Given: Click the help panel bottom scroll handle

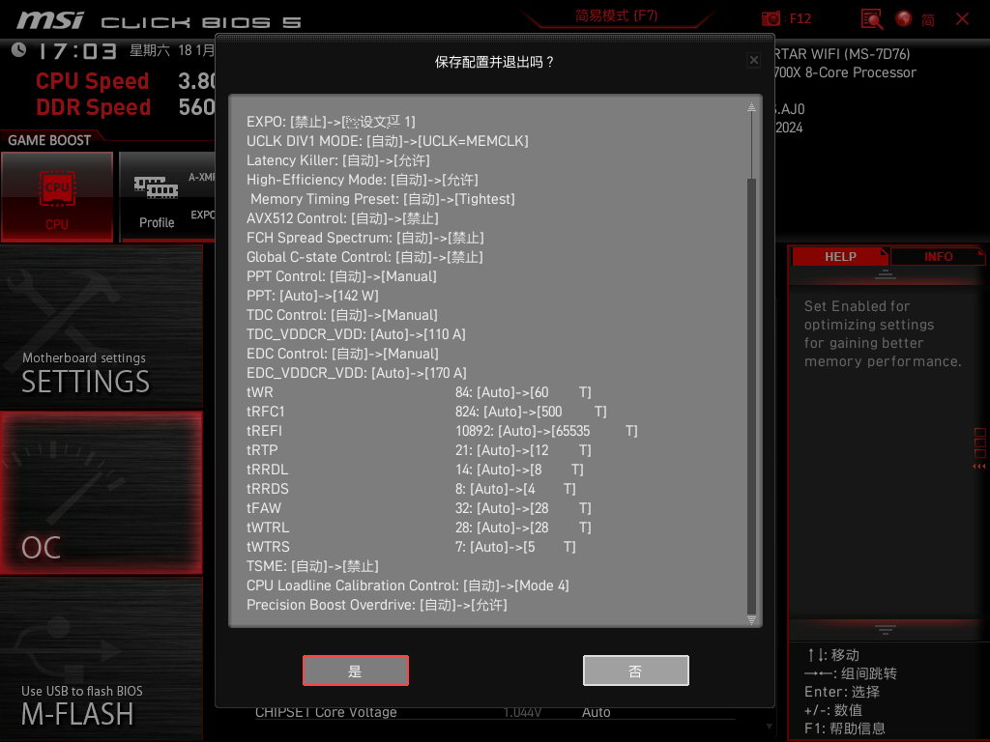Looking at the screenshot, I should coord(886,630).
